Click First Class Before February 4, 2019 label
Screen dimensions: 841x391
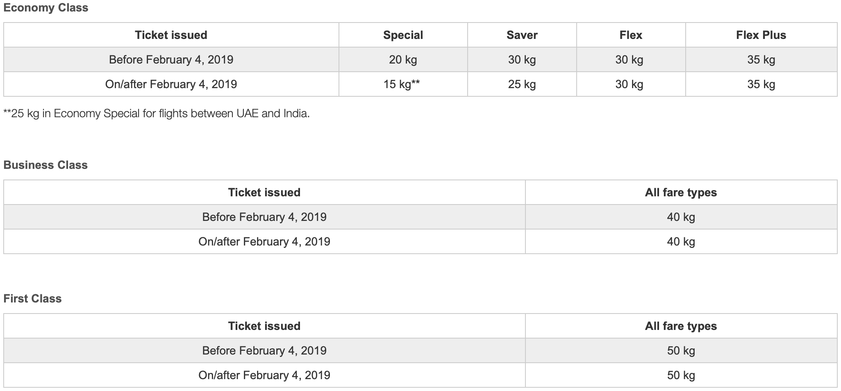click(264, 350)
